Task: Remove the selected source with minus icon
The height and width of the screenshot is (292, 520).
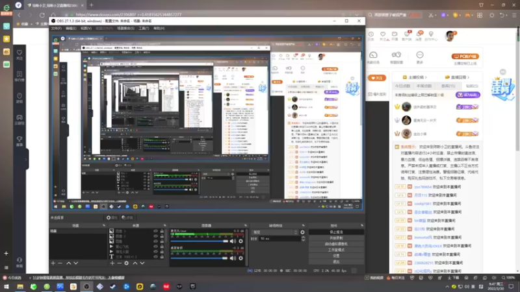Action: (119, 263)
